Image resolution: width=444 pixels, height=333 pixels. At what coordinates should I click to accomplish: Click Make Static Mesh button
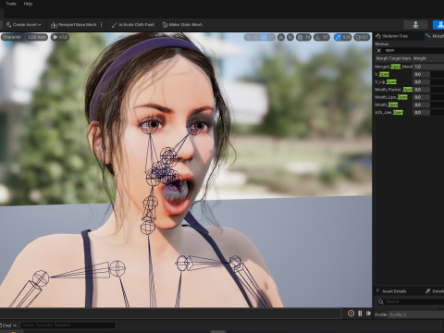[182, 25]
